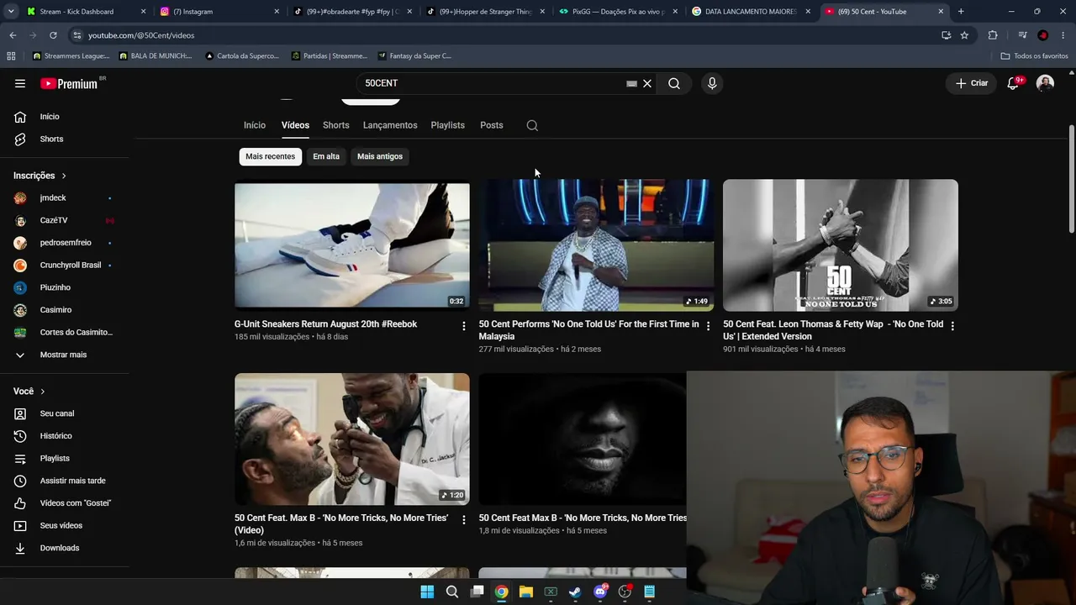1076x605 pixels.
Task: Open options for G-Unit Sneakers video
Action: click(x=464, y=325)
